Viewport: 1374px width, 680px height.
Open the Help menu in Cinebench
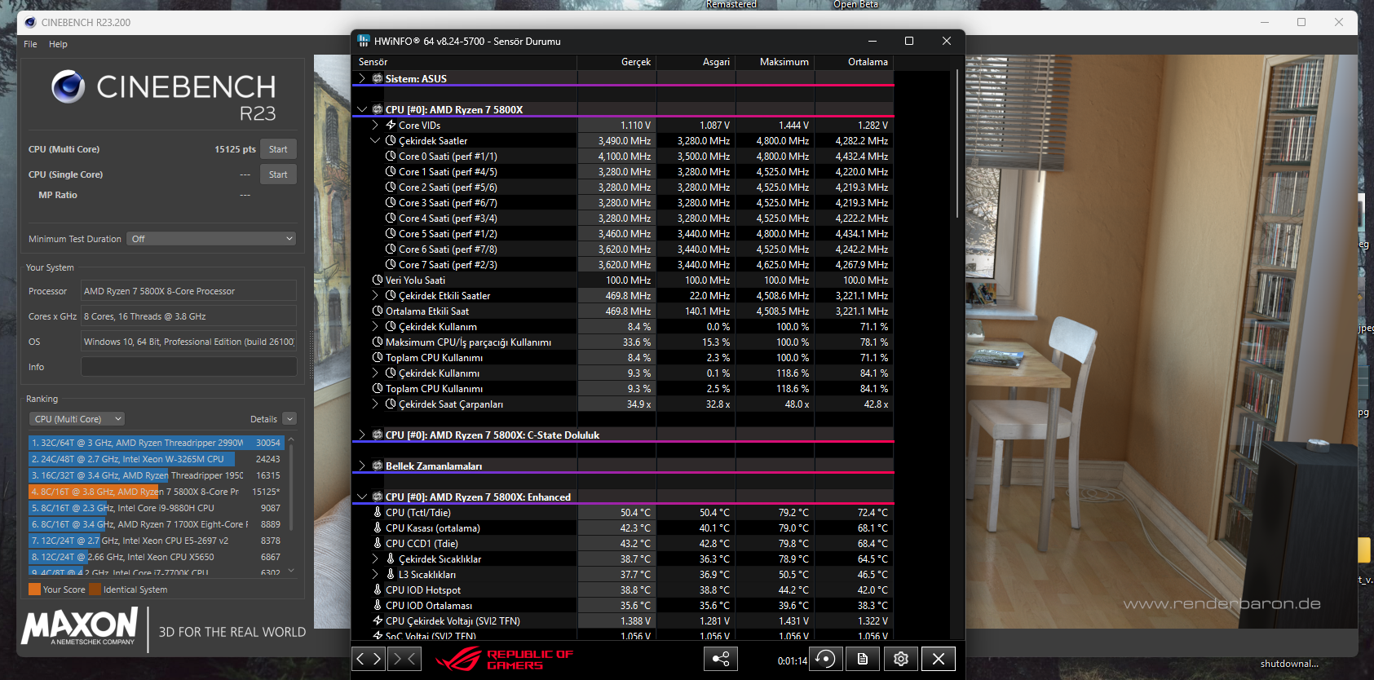click(x=58, y=44)
